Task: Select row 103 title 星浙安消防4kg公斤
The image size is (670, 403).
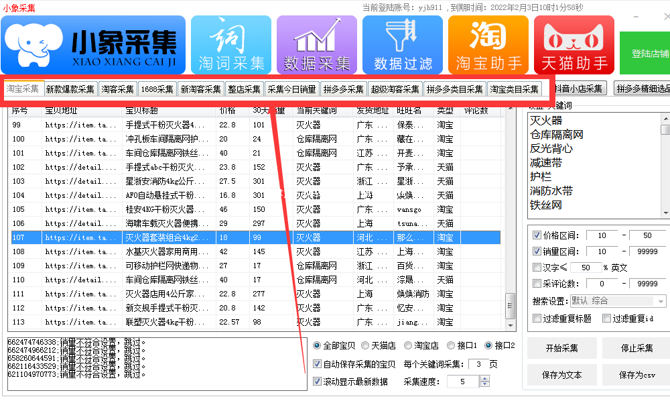Action: 165,181
